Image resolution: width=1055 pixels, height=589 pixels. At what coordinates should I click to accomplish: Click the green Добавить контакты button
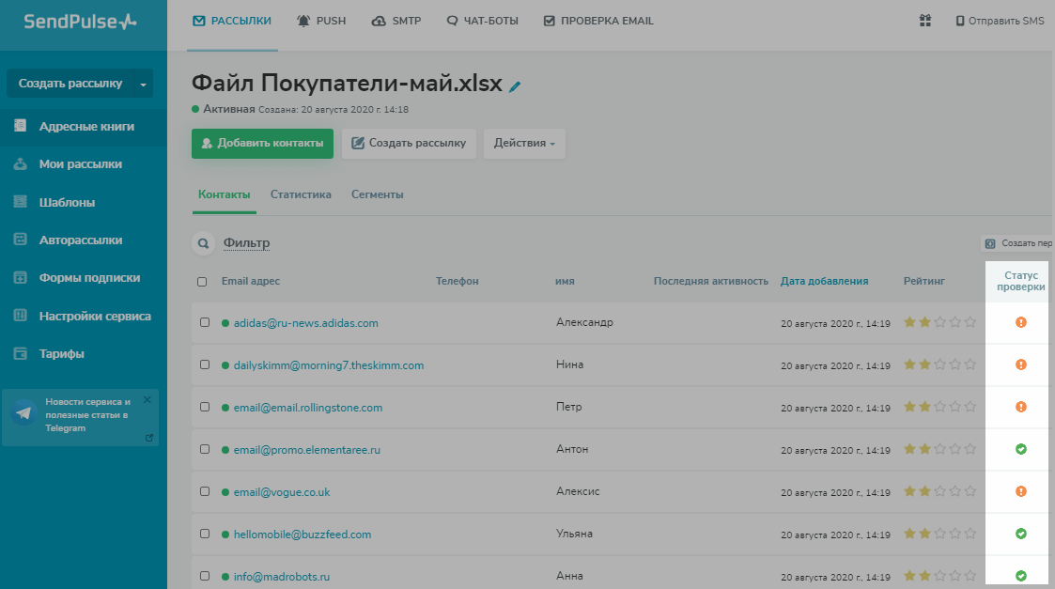(x=262, y=144)
